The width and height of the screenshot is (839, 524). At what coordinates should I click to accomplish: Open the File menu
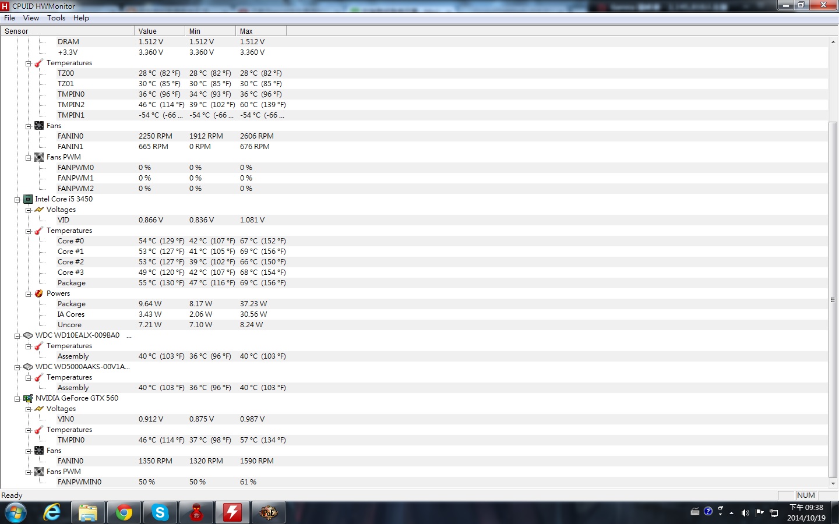tap(9, 18)
